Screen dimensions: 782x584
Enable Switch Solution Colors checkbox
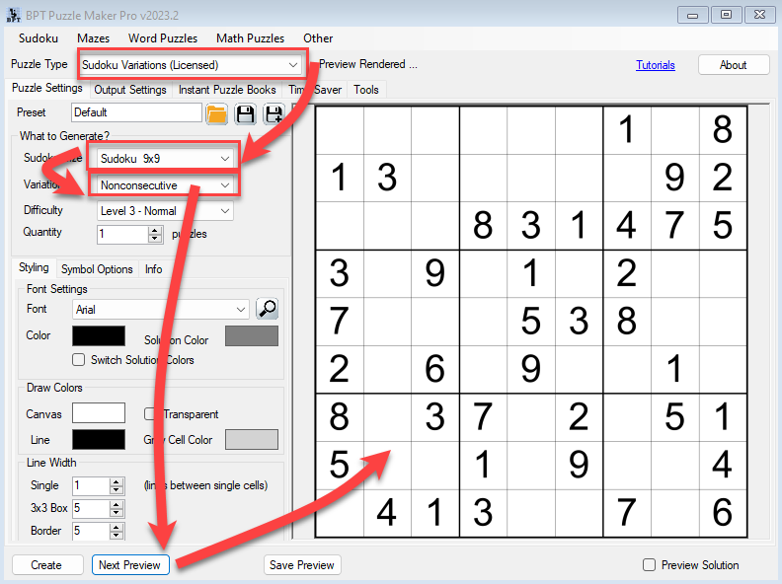click(x=79, y=360)
